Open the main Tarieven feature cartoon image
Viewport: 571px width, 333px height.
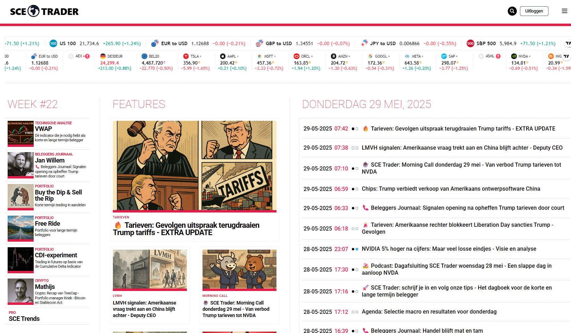195,166
